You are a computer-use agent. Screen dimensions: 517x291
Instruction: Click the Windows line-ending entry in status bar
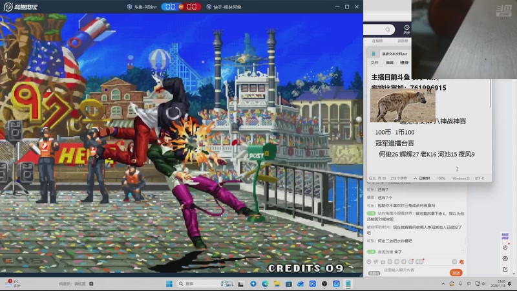click(461, 178)
